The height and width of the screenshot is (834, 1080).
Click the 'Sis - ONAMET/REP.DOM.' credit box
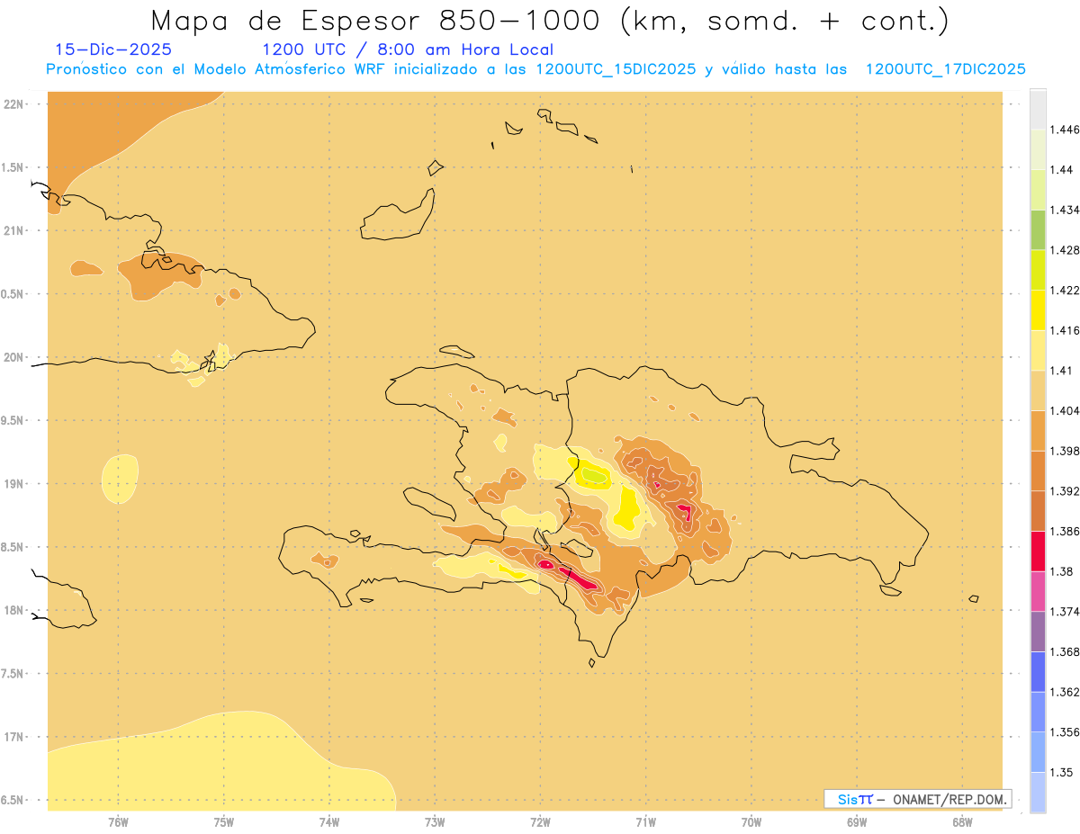pyautogui.click(x=917, y=799)
